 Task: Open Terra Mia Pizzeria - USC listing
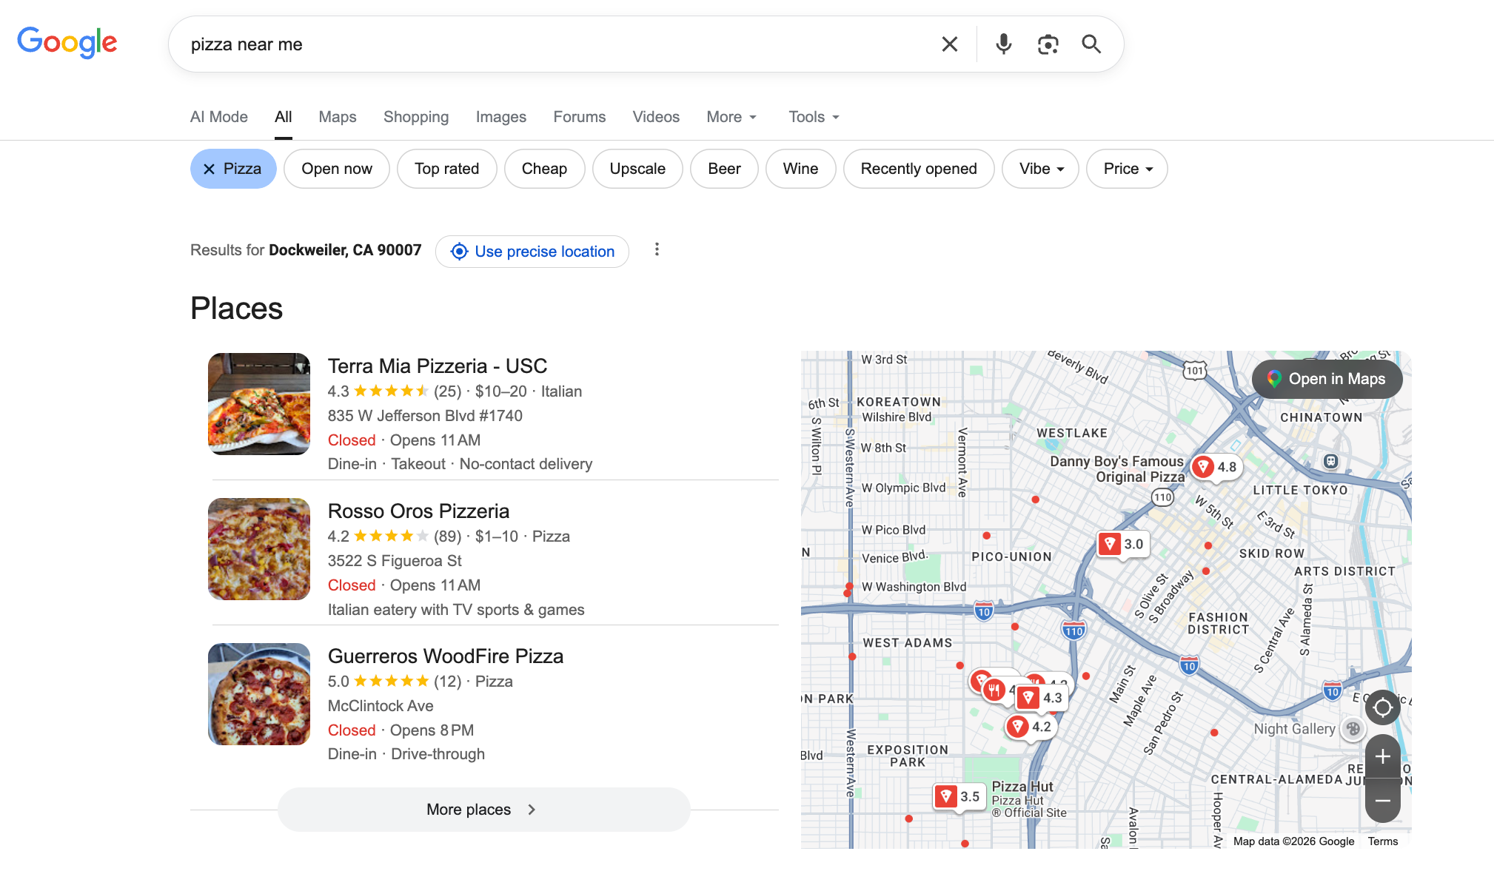click(437, 366)
